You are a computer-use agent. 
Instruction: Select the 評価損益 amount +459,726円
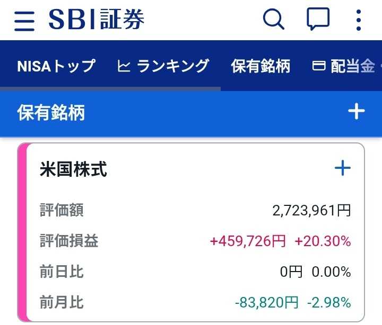248,241
